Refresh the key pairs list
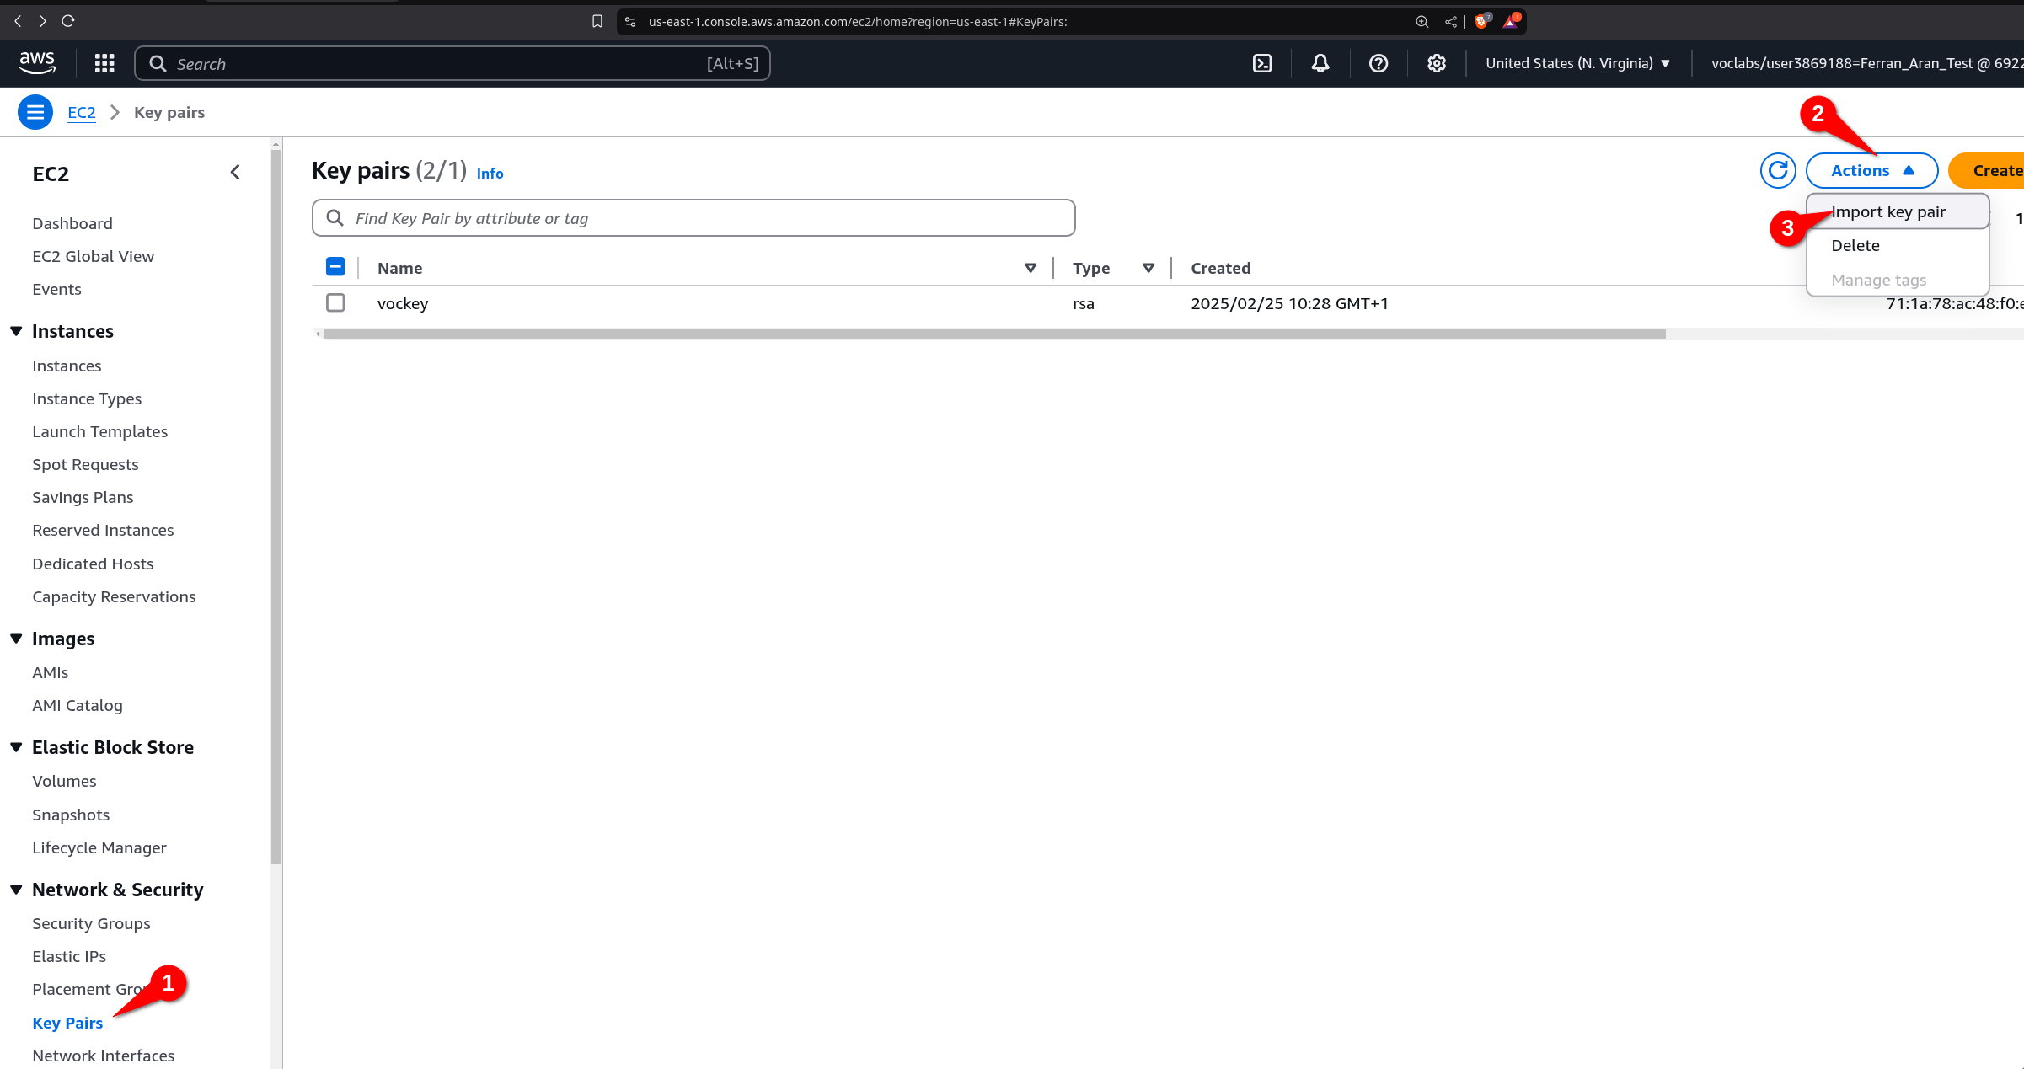The height and width of the screenshot is (1069, 2024). tap(1778, 170)
